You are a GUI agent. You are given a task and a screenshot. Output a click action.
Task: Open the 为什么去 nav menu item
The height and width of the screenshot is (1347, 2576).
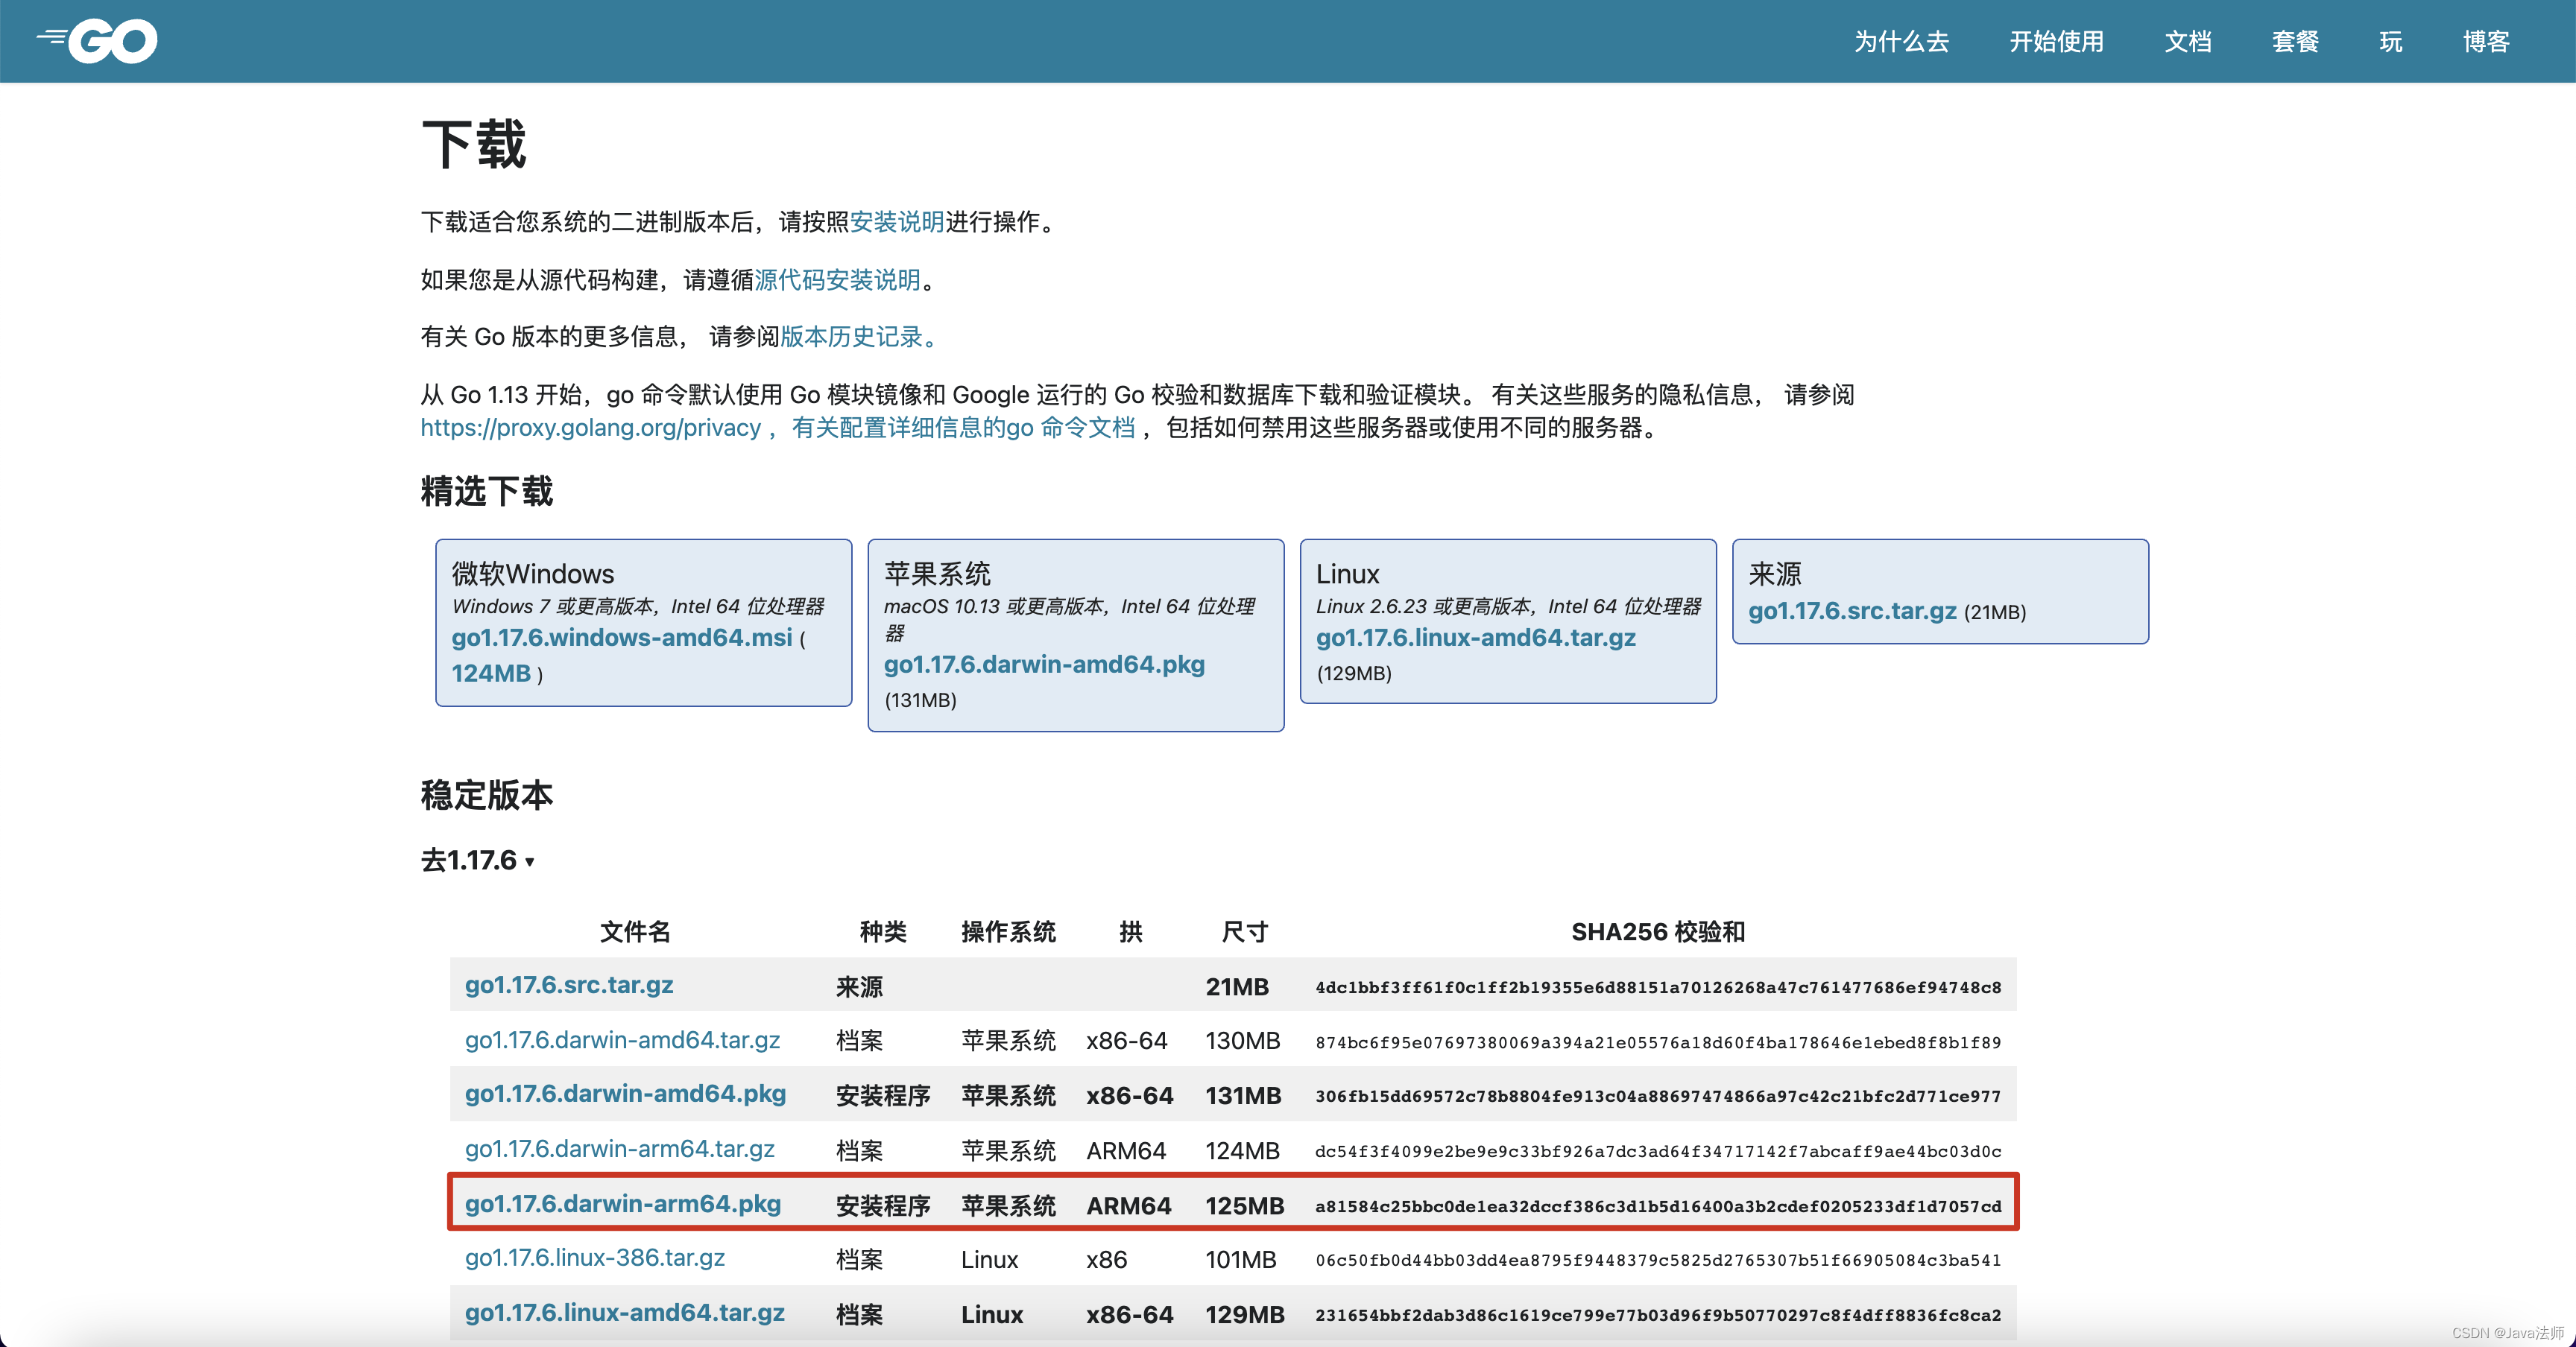pos(1901,42)
